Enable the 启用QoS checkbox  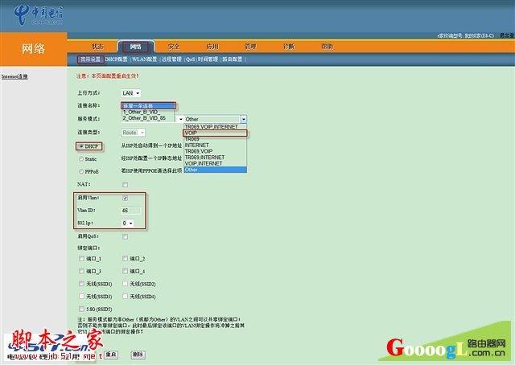click(x=125, y=236)
